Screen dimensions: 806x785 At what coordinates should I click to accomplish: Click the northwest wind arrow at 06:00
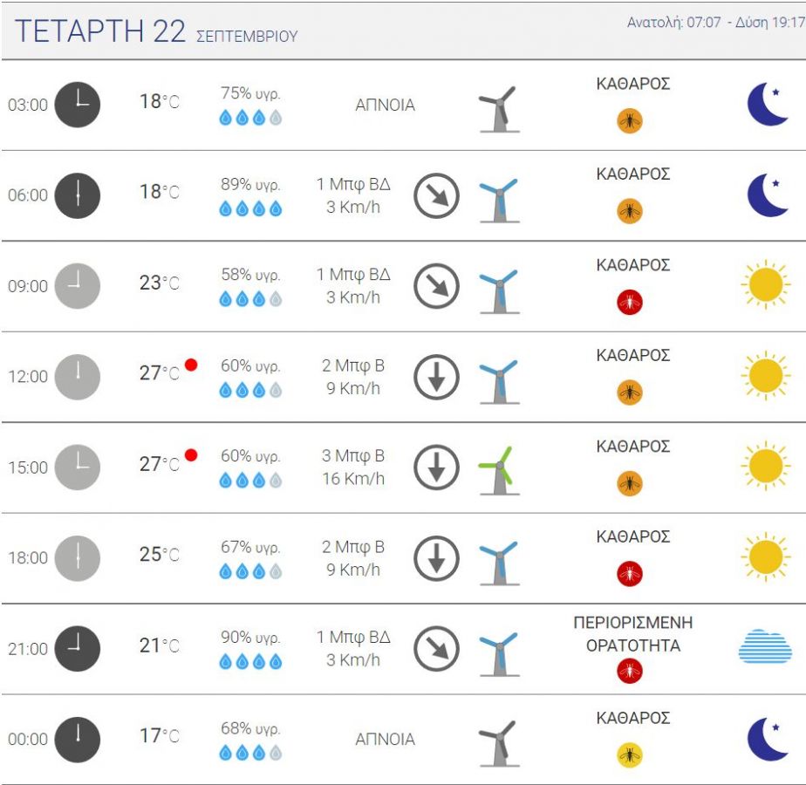click(436, 196)
